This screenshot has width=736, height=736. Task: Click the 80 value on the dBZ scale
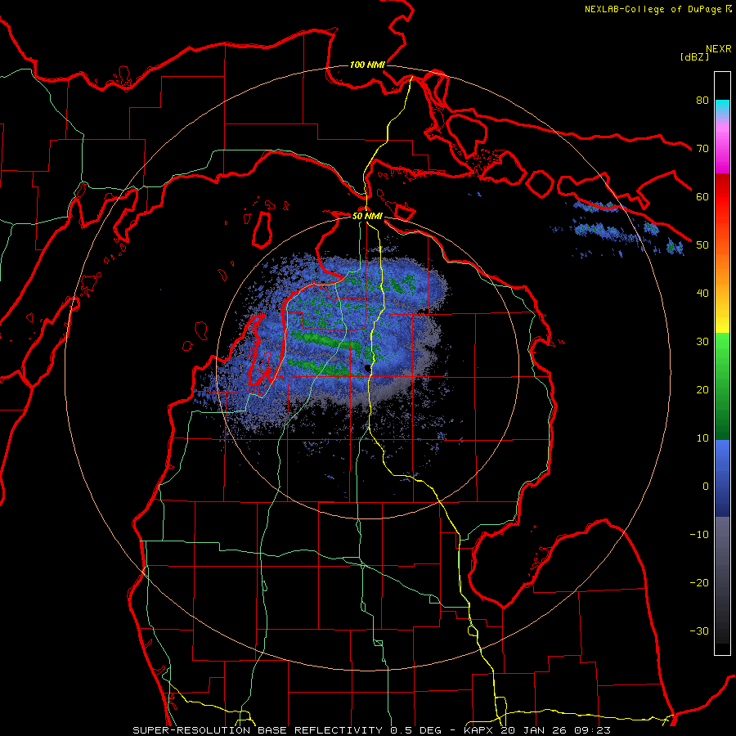[702, 101]
